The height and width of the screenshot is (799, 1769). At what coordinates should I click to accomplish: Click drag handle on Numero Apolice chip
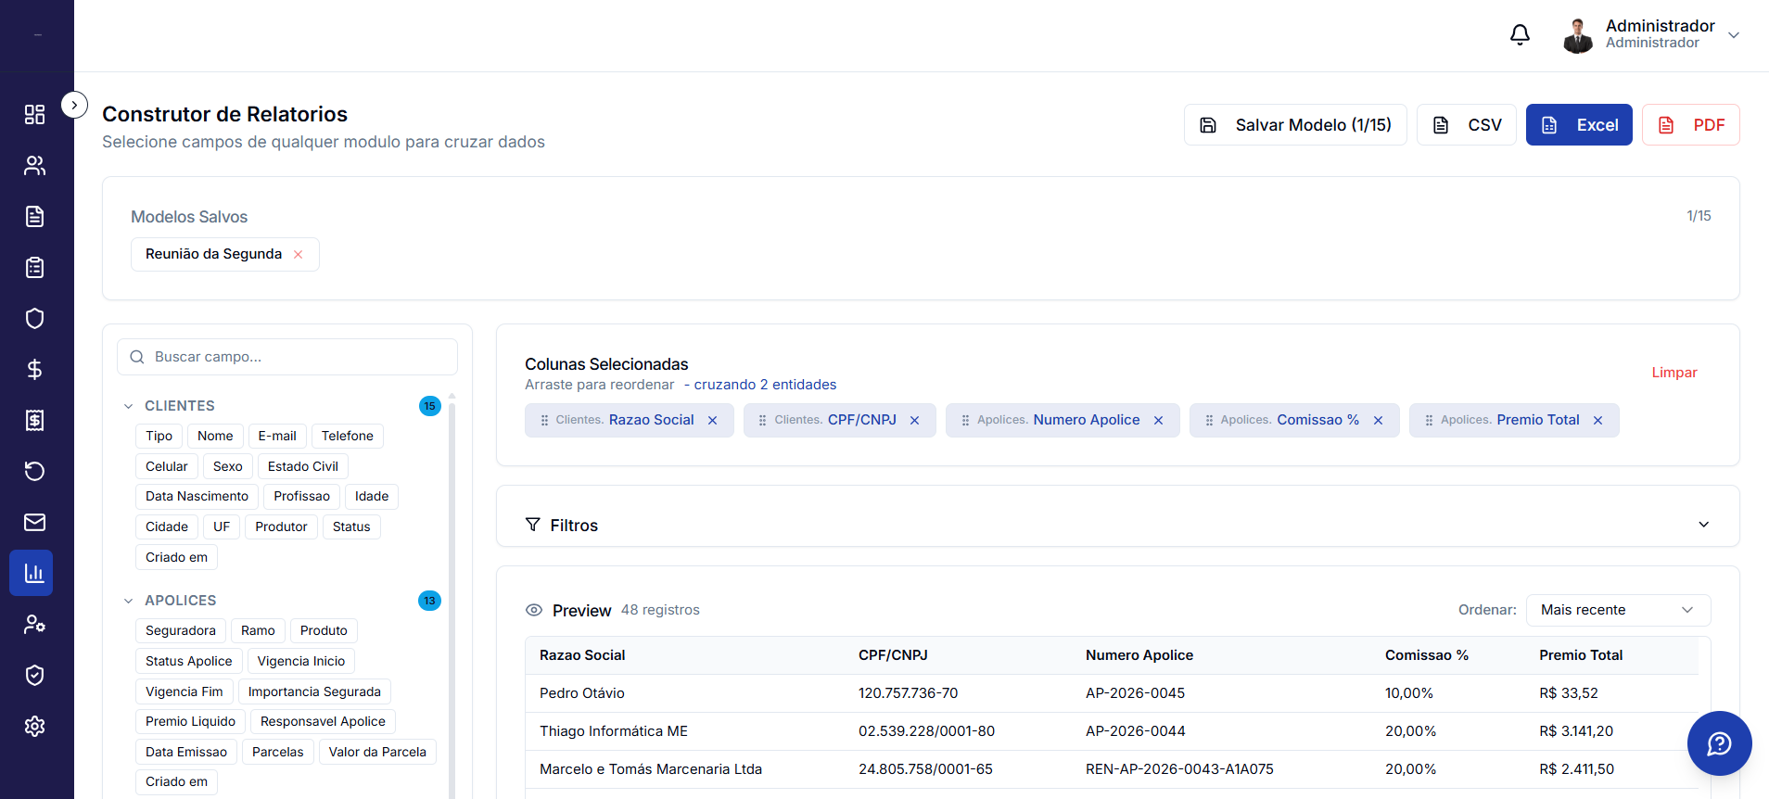coord(965,420)
